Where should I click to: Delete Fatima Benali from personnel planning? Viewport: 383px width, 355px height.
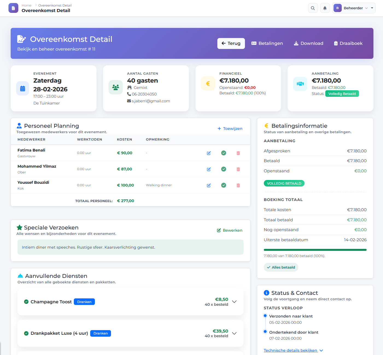[x=238, y=153]
